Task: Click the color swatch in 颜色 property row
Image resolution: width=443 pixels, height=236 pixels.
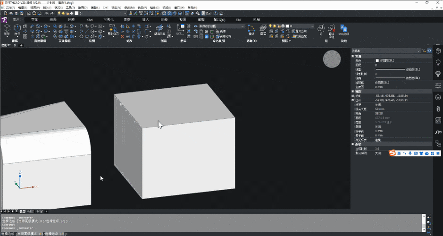Action: pyautogui.click(x=377, y=60)
